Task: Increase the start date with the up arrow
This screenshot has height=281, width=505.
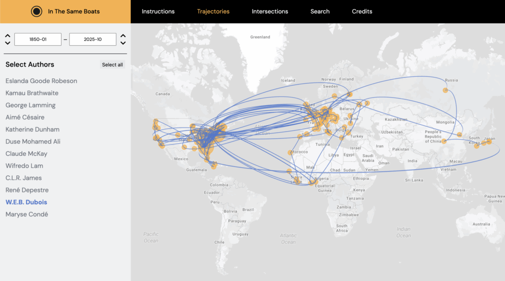Action: tap(8, 35)
